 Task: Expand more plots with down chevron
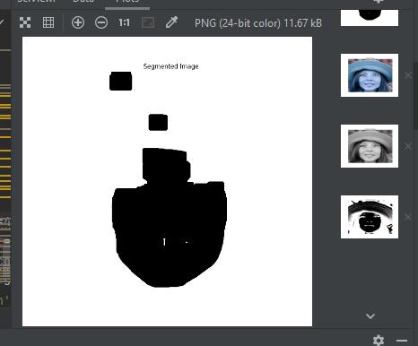tap(370, 316)
